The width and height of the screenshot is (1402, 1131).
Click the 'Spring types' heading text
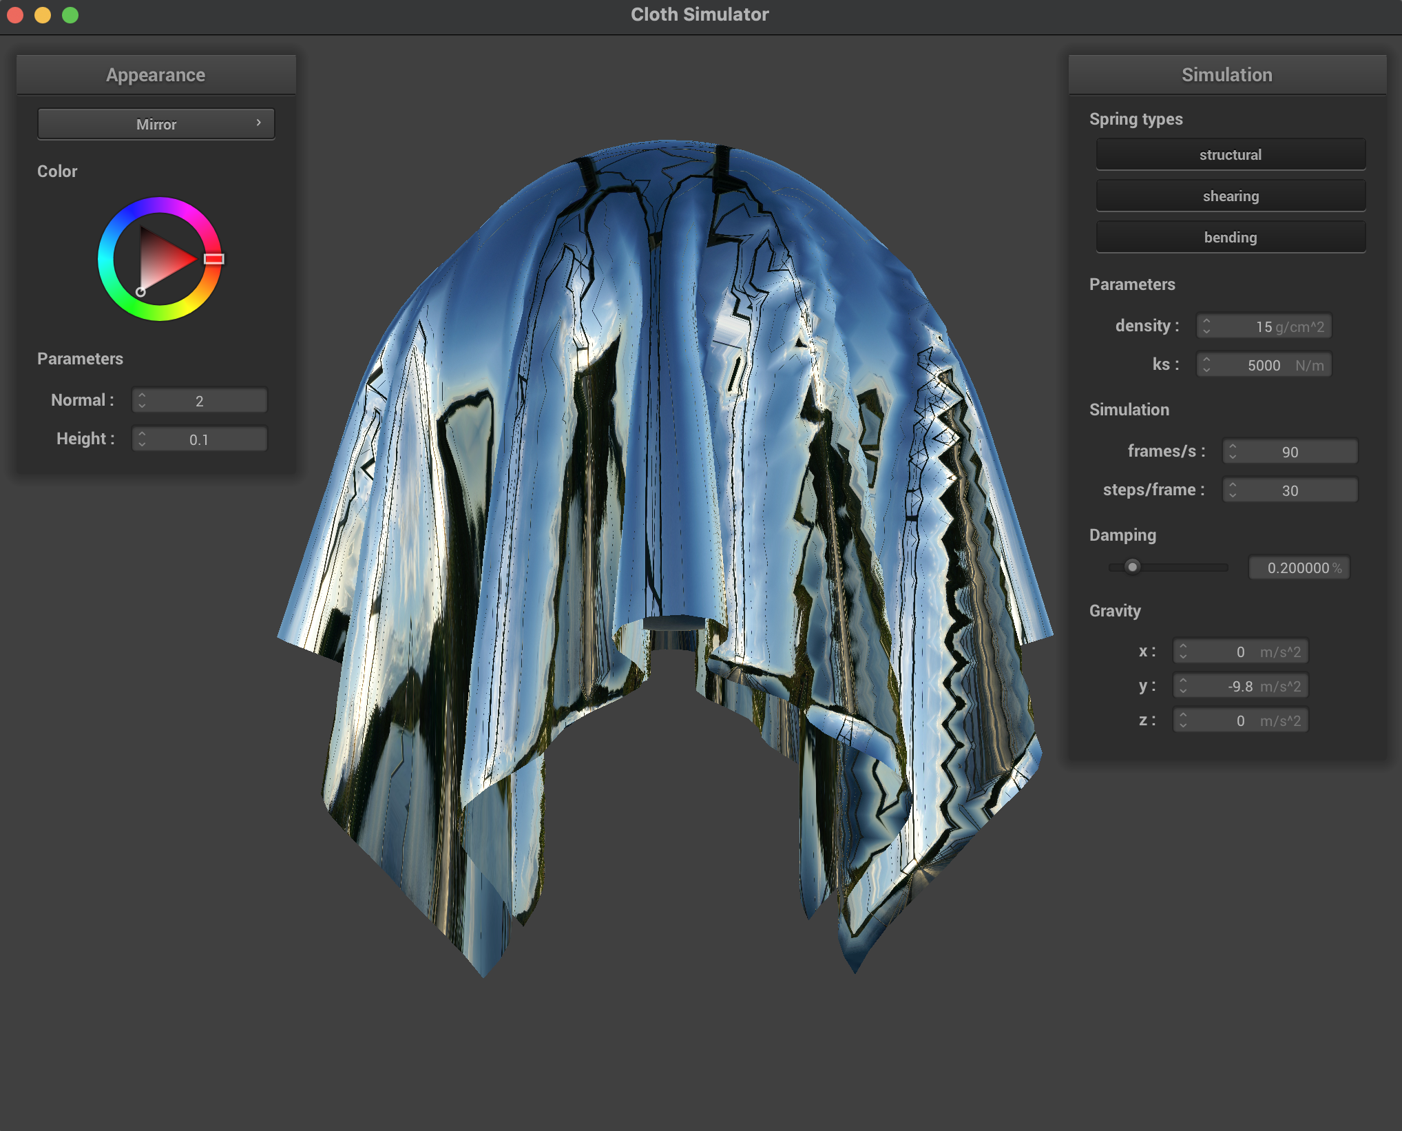(x=1136, y=118)
